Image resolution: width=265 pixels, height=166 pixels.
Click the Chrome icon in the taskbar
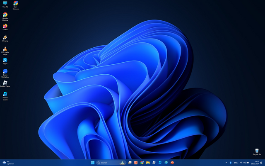(142, 163)
